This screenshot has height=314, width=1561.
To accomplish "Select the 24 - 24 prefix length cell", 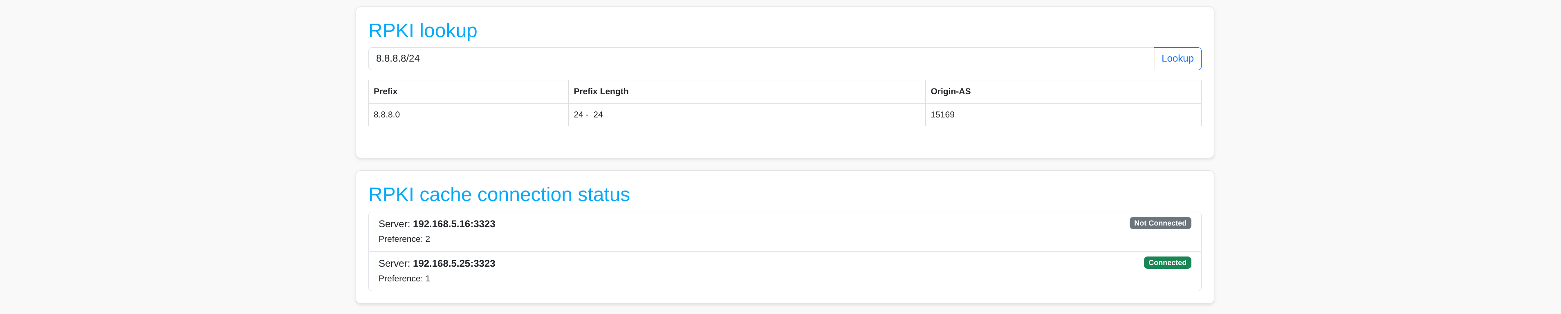I will click(588, 115).
